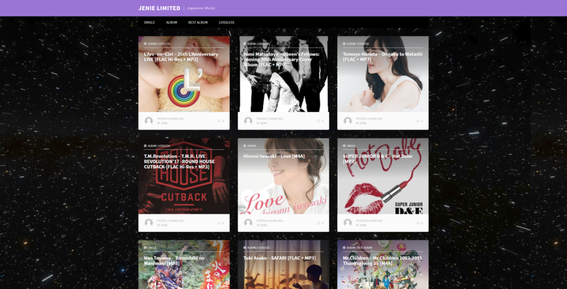Open SINGLE category on SUPER JUNIOR card

(x=350, y=146)
